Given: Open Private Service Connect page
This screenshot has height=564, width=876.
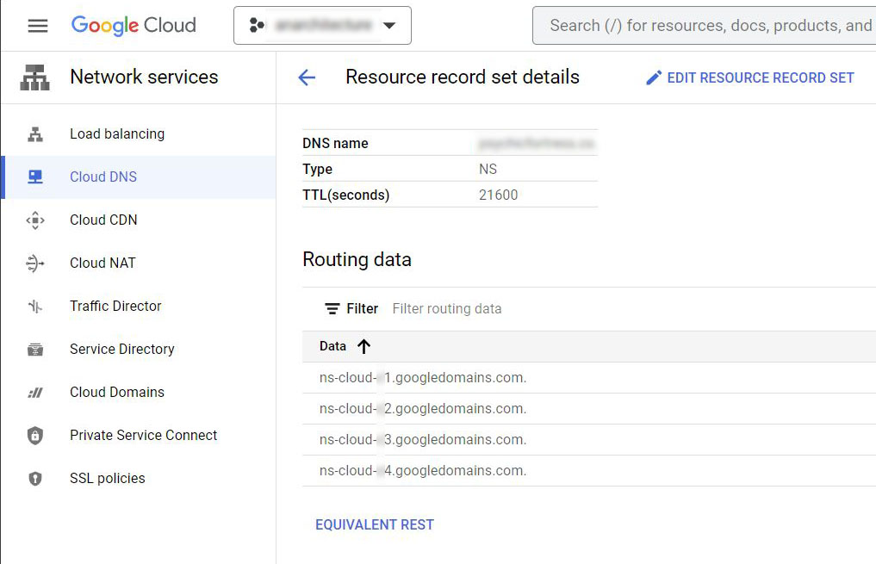Looking at the screenshot, I should 144,435.
